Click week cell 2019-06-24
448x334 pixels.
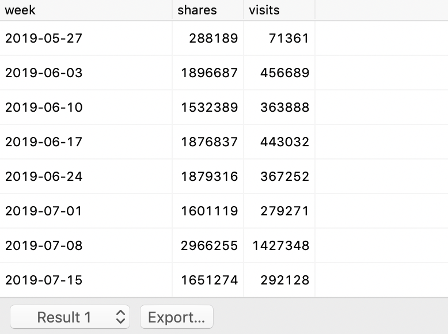pos(44,177)
